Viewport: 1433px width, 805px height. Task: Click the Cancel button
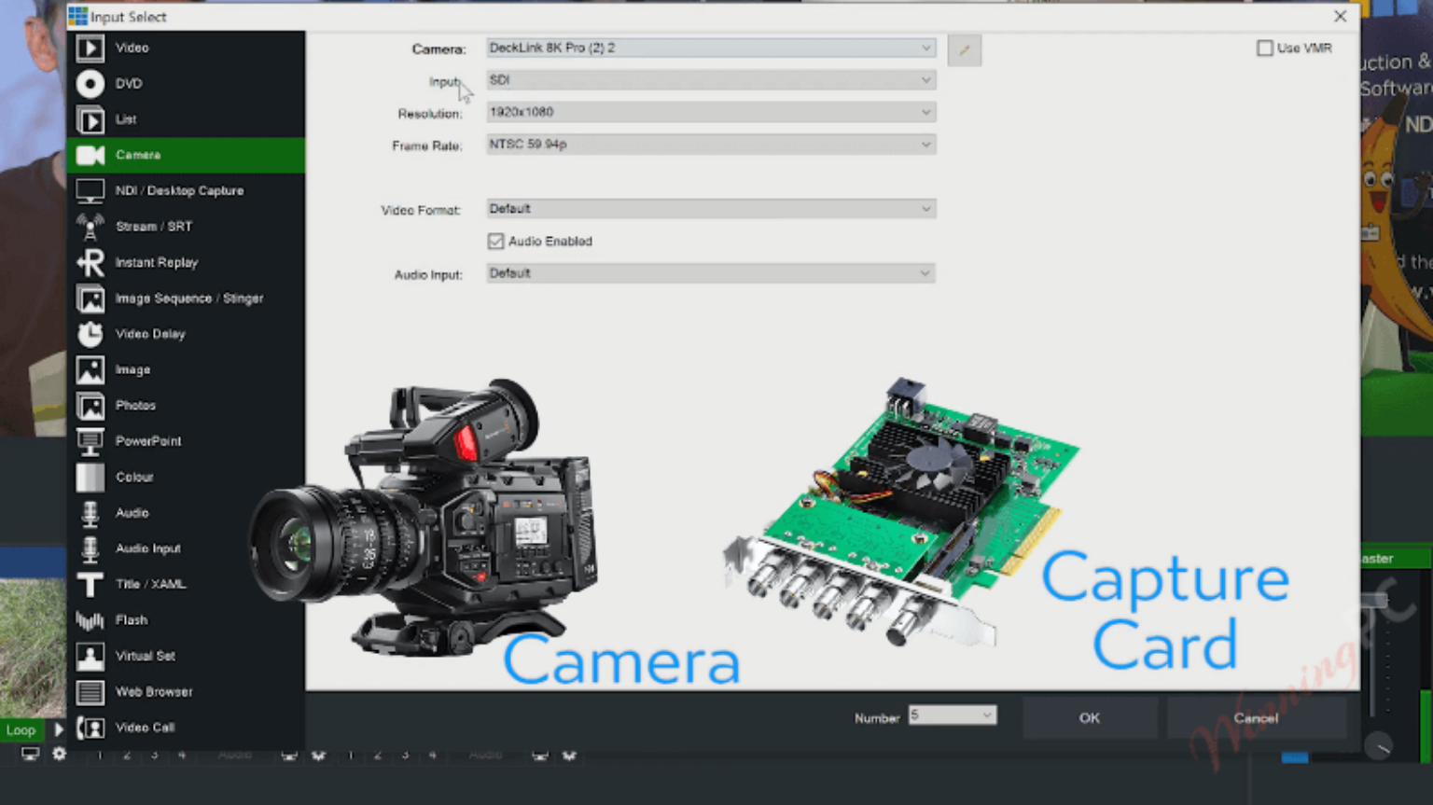[x=1256, y=718]
